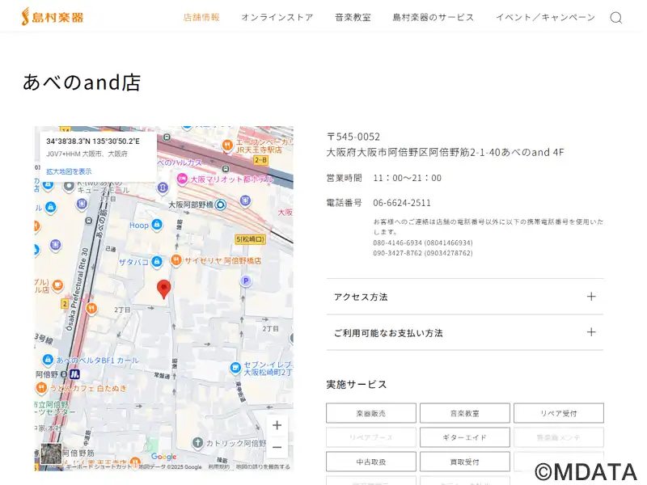Click the ギターエイド service button
647x485 pixels.
[464, 437]
